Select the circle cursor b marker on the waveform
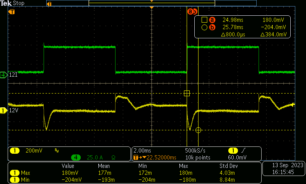 coord(198,130)
